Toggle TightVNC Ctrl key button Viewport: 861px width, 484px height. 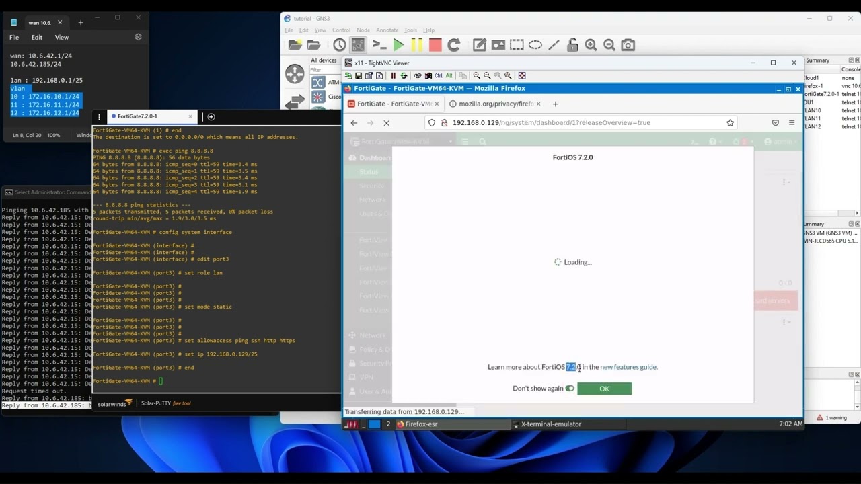tap(439, 75)
